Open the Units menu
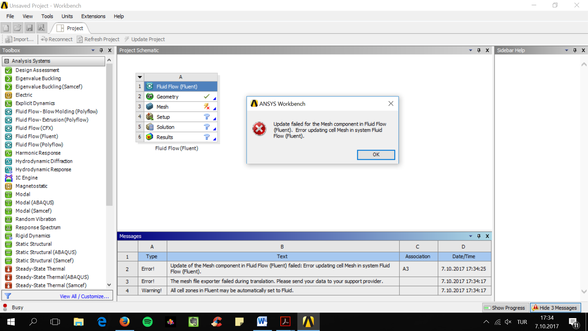 point(67,16)
